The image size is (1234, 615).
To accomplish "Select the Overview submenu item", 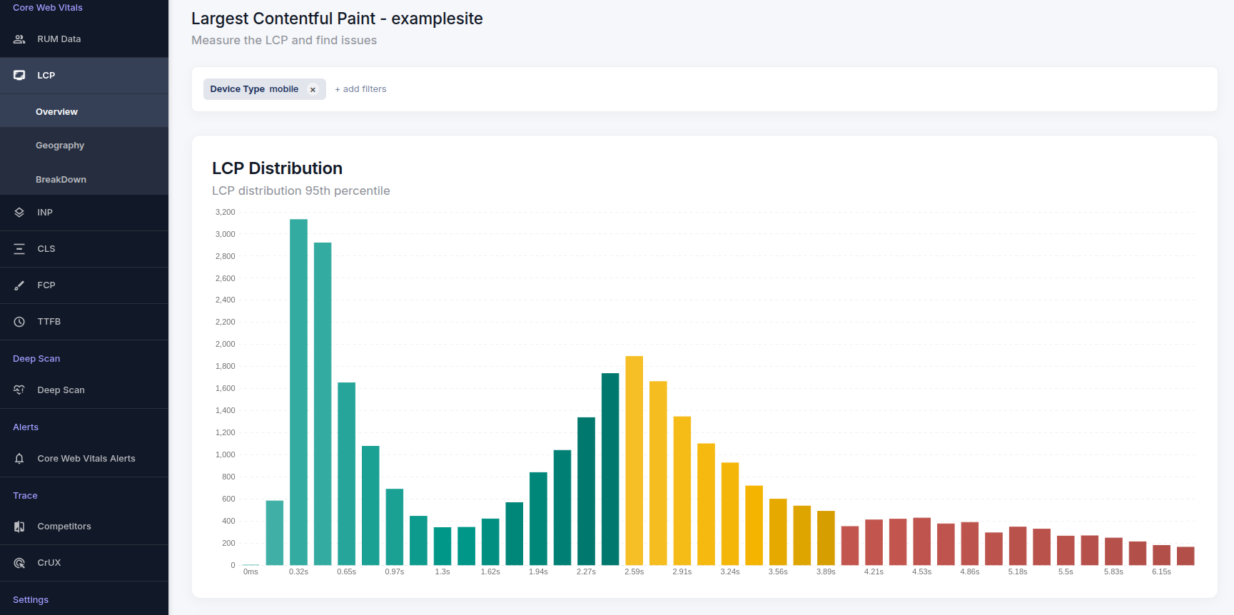I will [x=56, y=112].
